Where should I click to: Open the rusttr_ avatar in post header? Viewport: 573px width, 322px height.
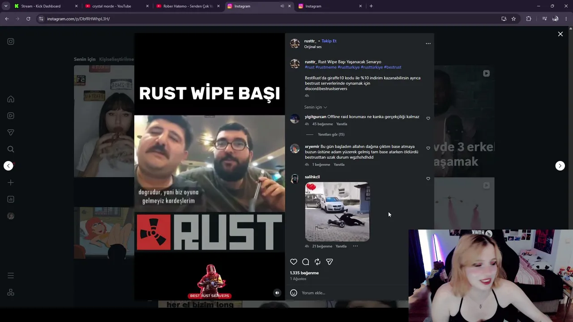[x=295, y=43]
